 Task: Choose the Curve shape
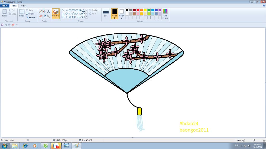67,10
